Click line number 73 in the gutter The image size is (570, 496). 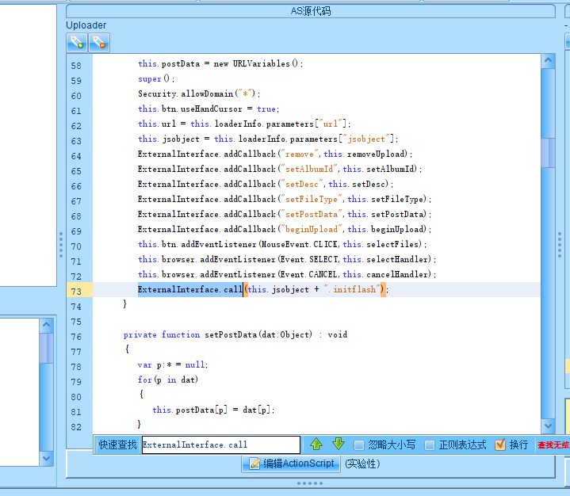coord(76,292)
